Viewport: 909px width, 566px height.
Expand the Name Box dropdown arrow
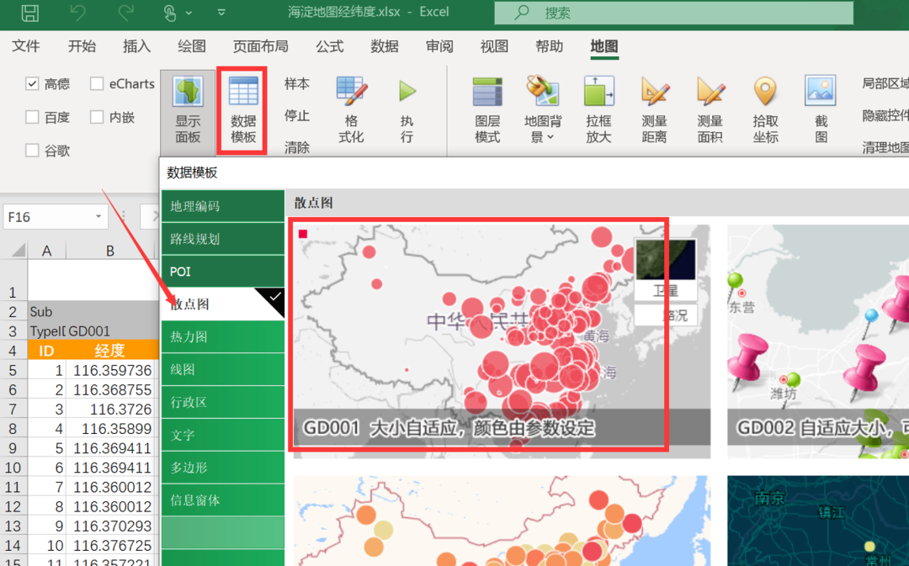[x=98, y=217]
